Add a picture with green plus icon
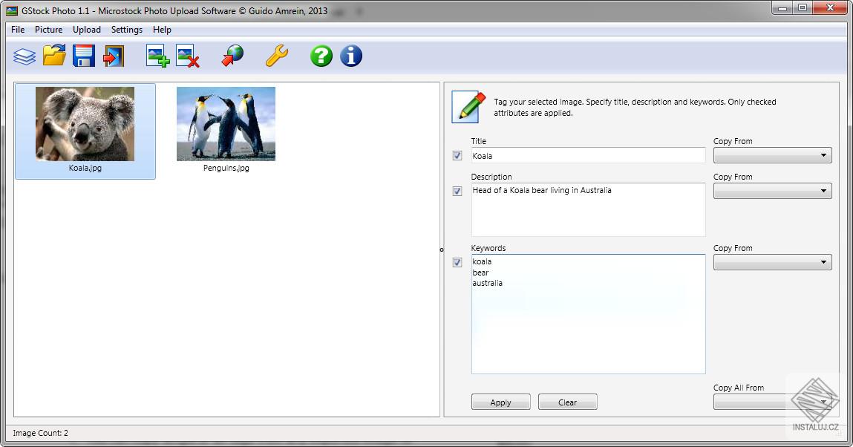This screenshot has width=853, height=447. coord(158,56)
